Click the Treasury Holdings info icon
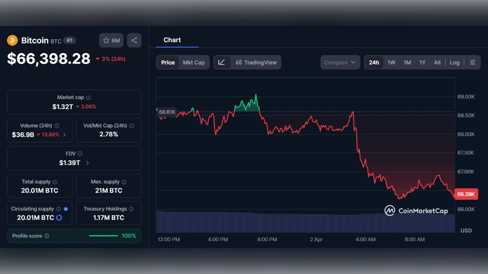 (x=131, y=209)
